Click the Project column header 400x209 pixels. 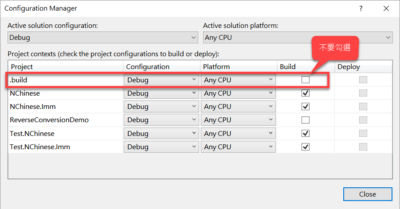click(x=22, y=67)
